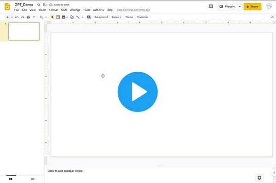Open the Insert menu
Image resolution: width=276 pixels, height=183 pixels.
coord(42,10)
